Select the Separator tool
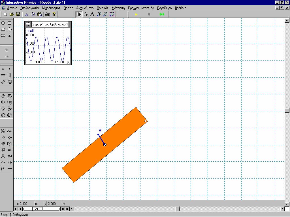Screen dimensions: 290x217 pos(9,162)
